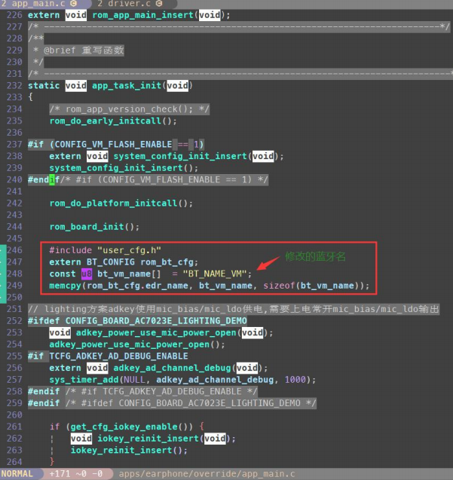This screenshot has width=453, height=480.
Task: Click 'rom_do_early_initcall' call
Action: coord(106,121)
